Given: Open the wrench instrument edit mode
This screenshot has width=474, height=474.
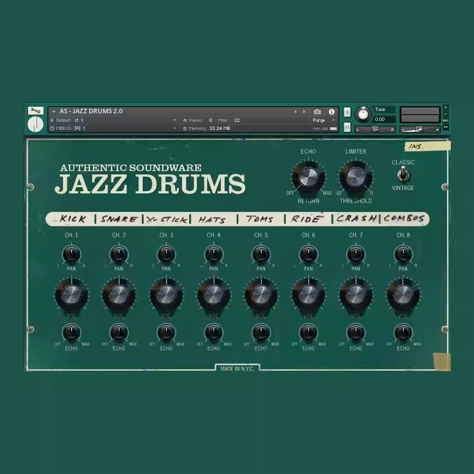Looking at the screenshot, I should pos(36,110).
